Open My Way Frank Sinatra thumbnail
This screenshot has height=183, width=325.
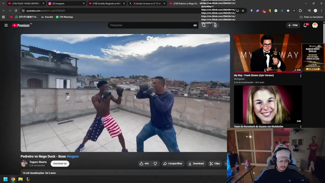tap(268, 53)
